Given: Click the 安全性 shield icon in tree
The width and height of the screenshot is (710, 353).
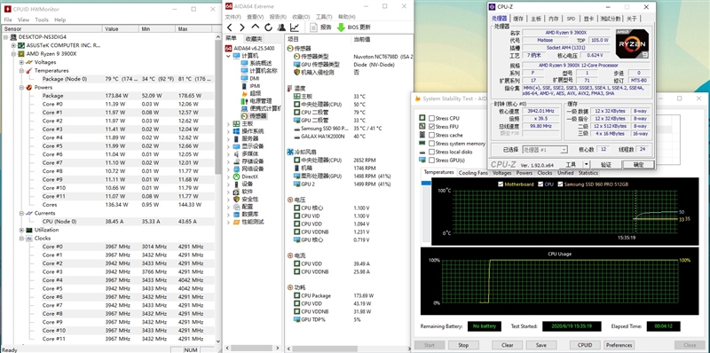Looking at the screenshot, I should (x=236, y=200).
